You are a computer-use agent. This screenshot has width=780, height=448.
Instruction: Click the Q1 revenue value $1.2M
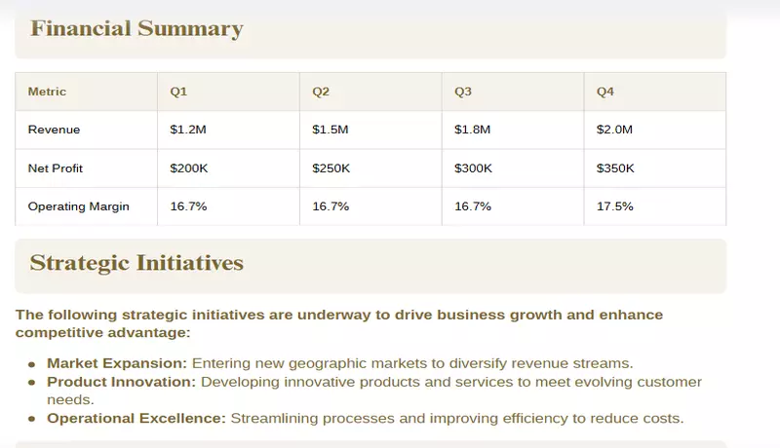188,130
